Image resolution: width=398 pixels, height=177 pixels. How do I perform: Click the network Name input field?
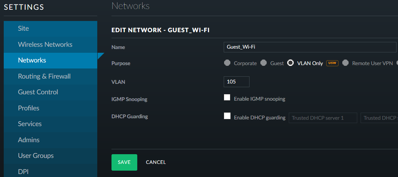[310, 47]
